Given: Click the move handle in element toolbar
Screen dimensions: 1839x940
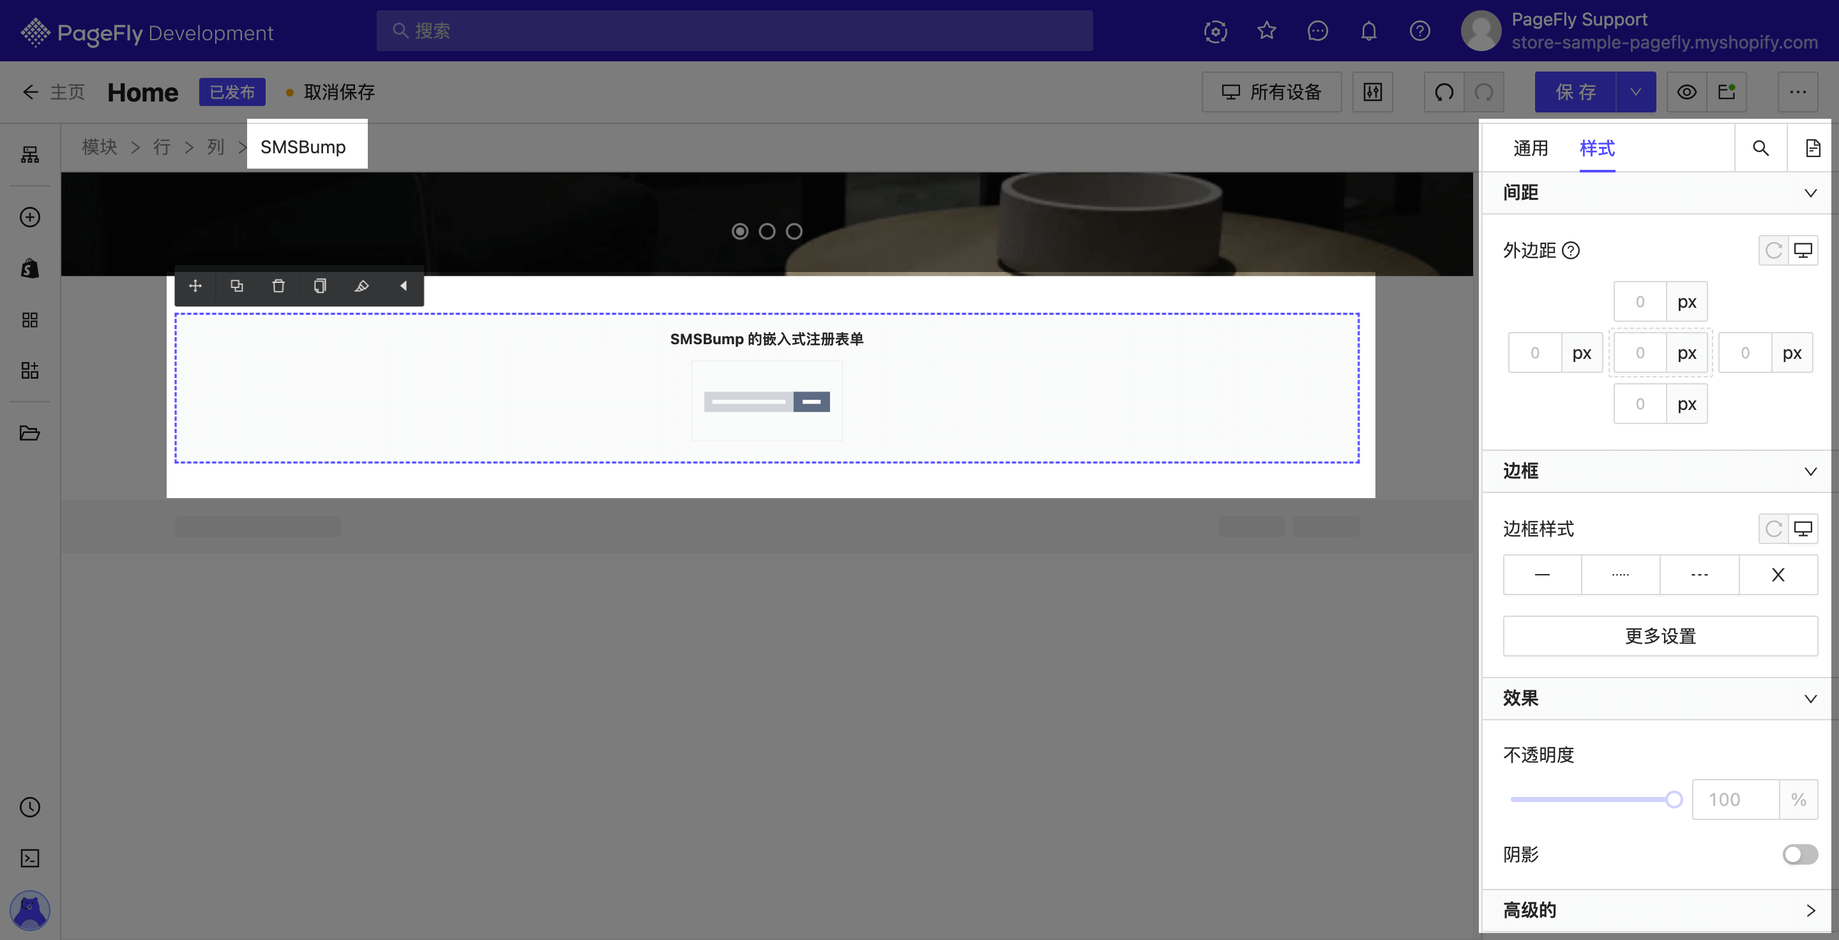Looking at the screenshot, I should (x=195, y=286).
